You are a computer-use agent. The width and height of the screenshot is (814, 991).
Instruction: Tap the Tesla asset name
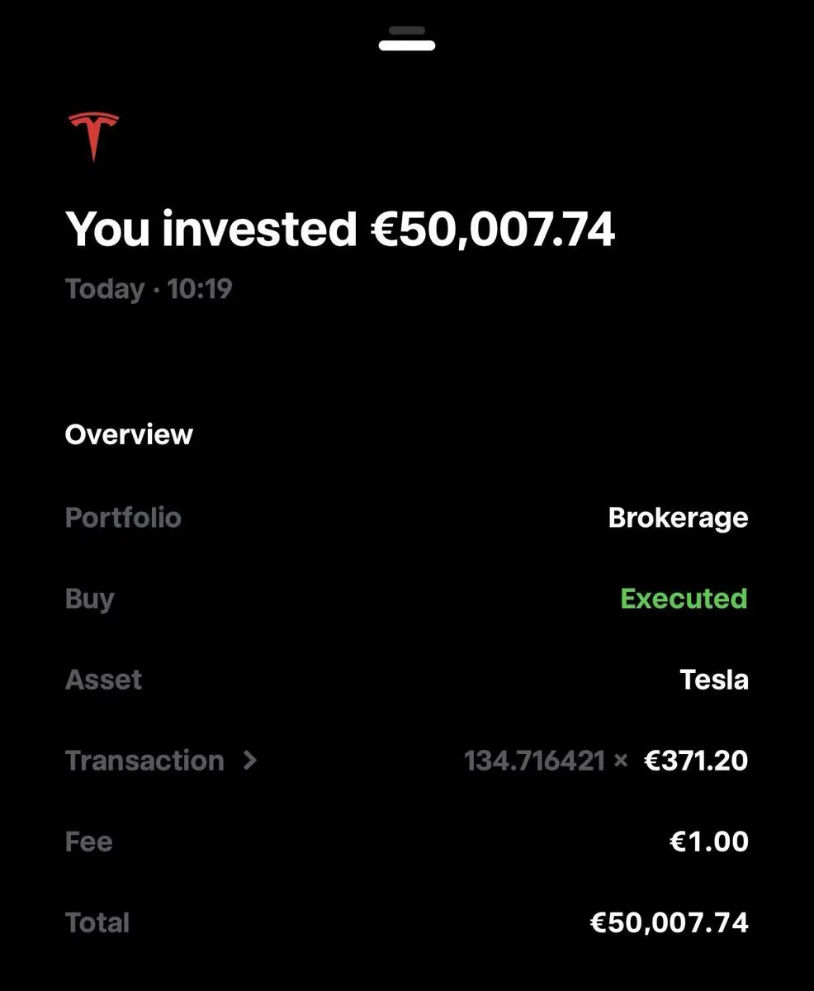(x=714, y=680)
